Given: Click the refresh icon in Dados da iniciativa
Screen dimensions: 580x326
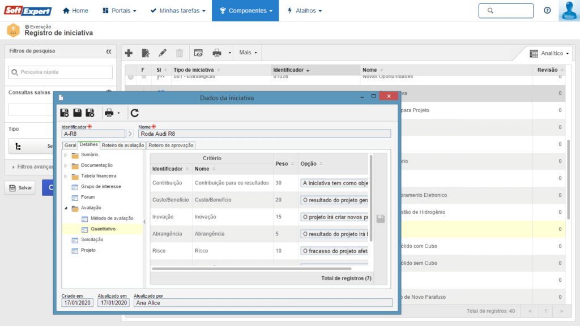Looking at the screenshot, I should pyautogui.click(x=134, y=113).
